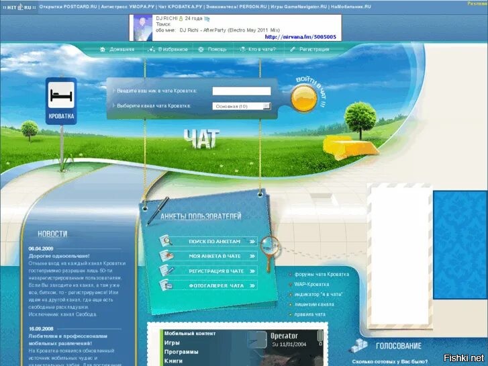This screenshot has width=488, height=366.
Task: Open the Кроватка chat channel dropdown
Action: tap(242, 106)
